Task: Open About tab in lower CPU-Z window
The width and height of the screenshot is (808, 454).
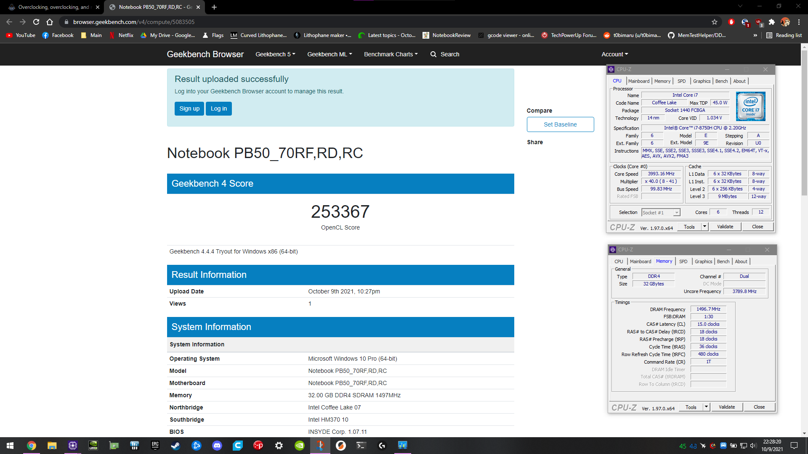Action: tap(741, 261)
